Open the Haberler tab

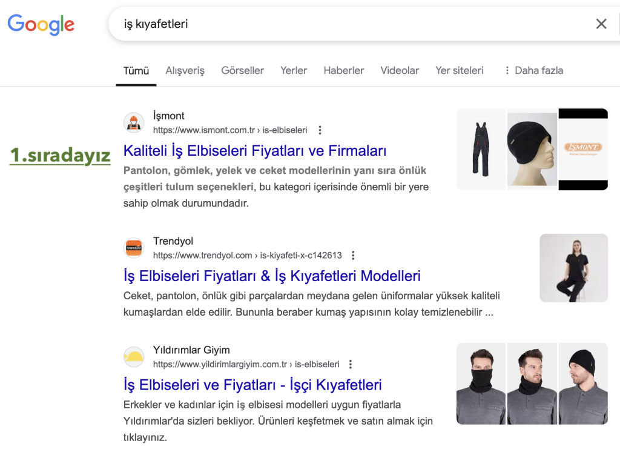(x=343, y=71)
